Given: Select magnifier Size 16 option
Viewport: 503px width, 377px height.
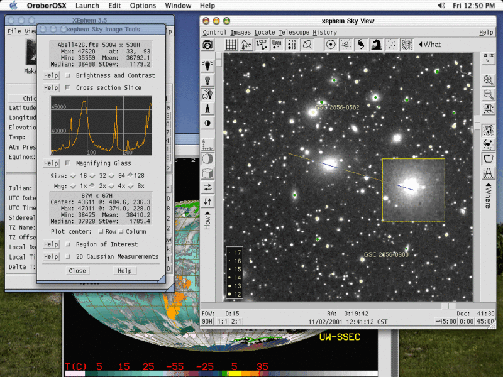Looking at the screenshot, I should click(x=73, y=176).
